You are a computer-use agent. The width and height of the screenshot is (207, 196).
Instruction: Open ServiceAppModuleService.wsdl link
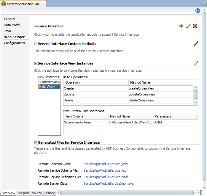point(106,177)
